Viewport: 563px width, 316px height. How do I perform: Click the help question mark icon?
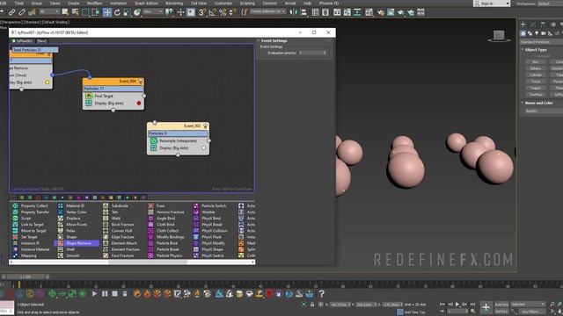[322, 294]
